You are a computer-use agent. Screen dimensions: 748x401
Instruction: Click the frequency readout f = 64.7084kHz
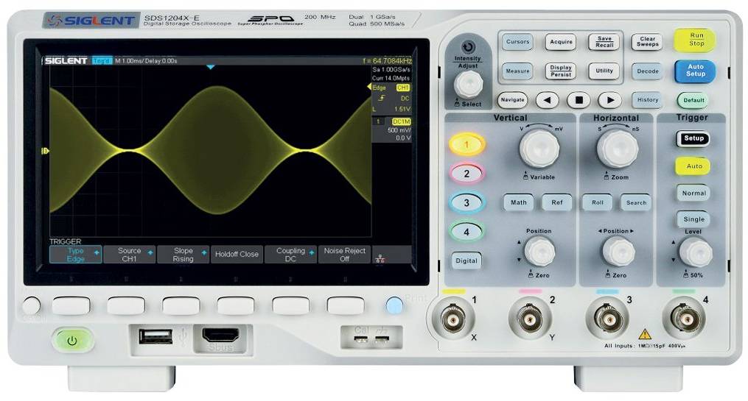click(x=387, y=61)
